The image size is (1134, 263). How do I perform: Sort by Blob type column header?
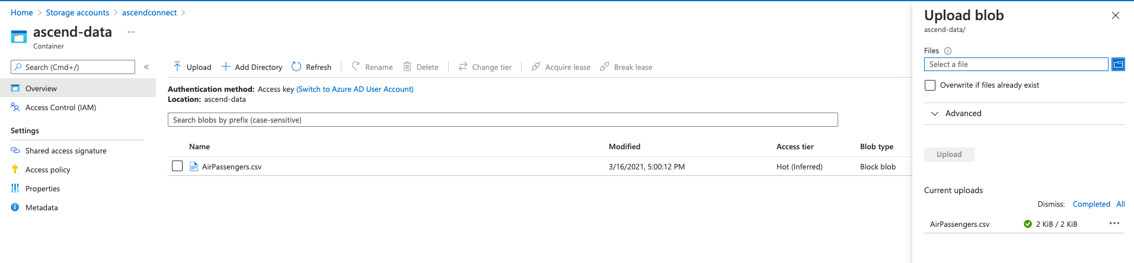(877, 146)
